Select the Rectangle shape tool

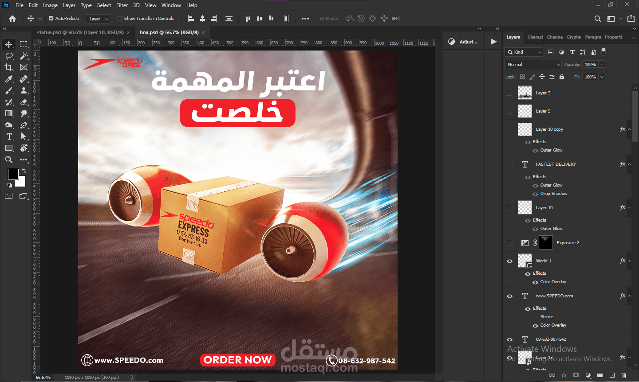pos(9,148)
